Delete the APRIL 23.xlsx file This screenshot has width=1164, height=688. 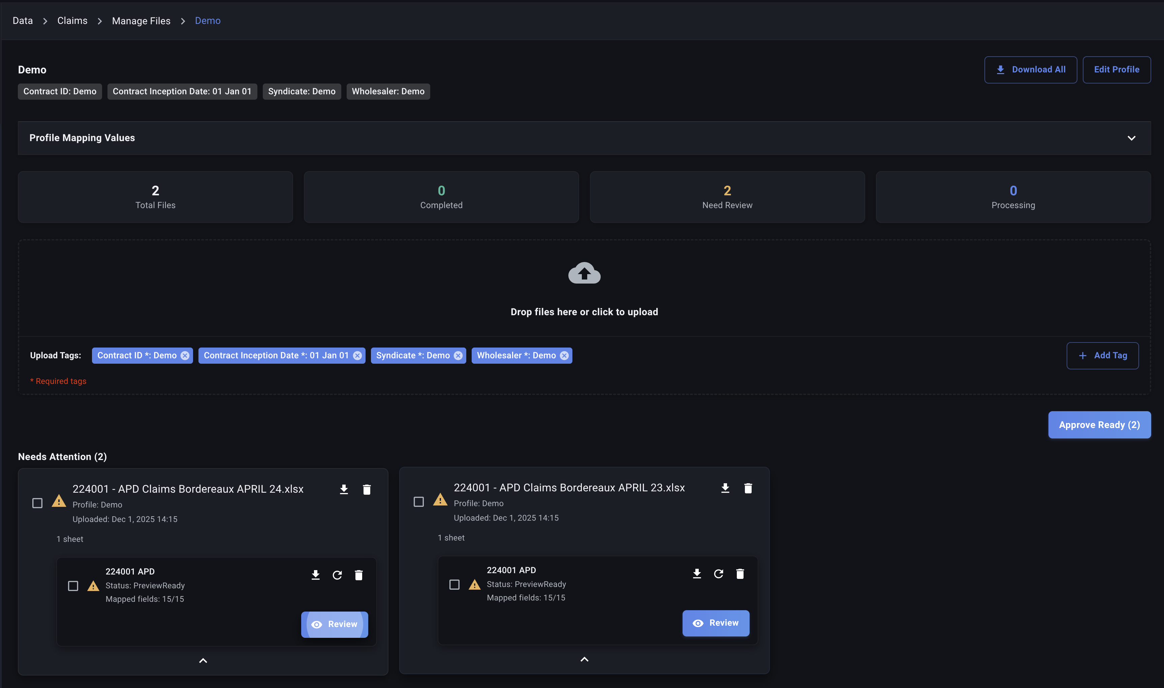pos(748,488)
